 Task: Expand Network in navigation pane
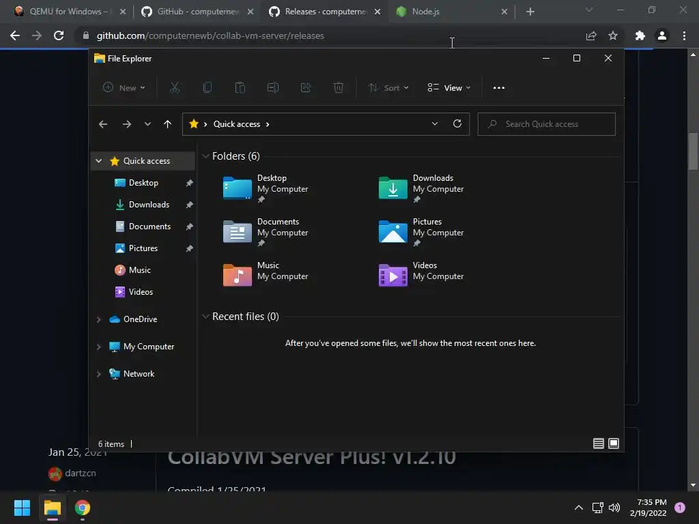coord(99,374)
